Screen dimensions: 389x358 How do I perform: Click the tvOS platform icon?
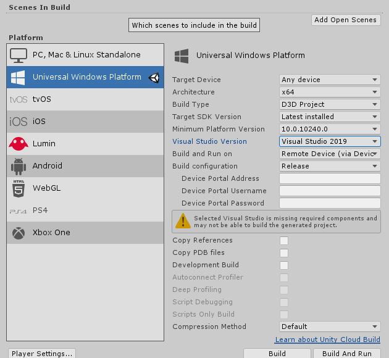click(18, 99)
